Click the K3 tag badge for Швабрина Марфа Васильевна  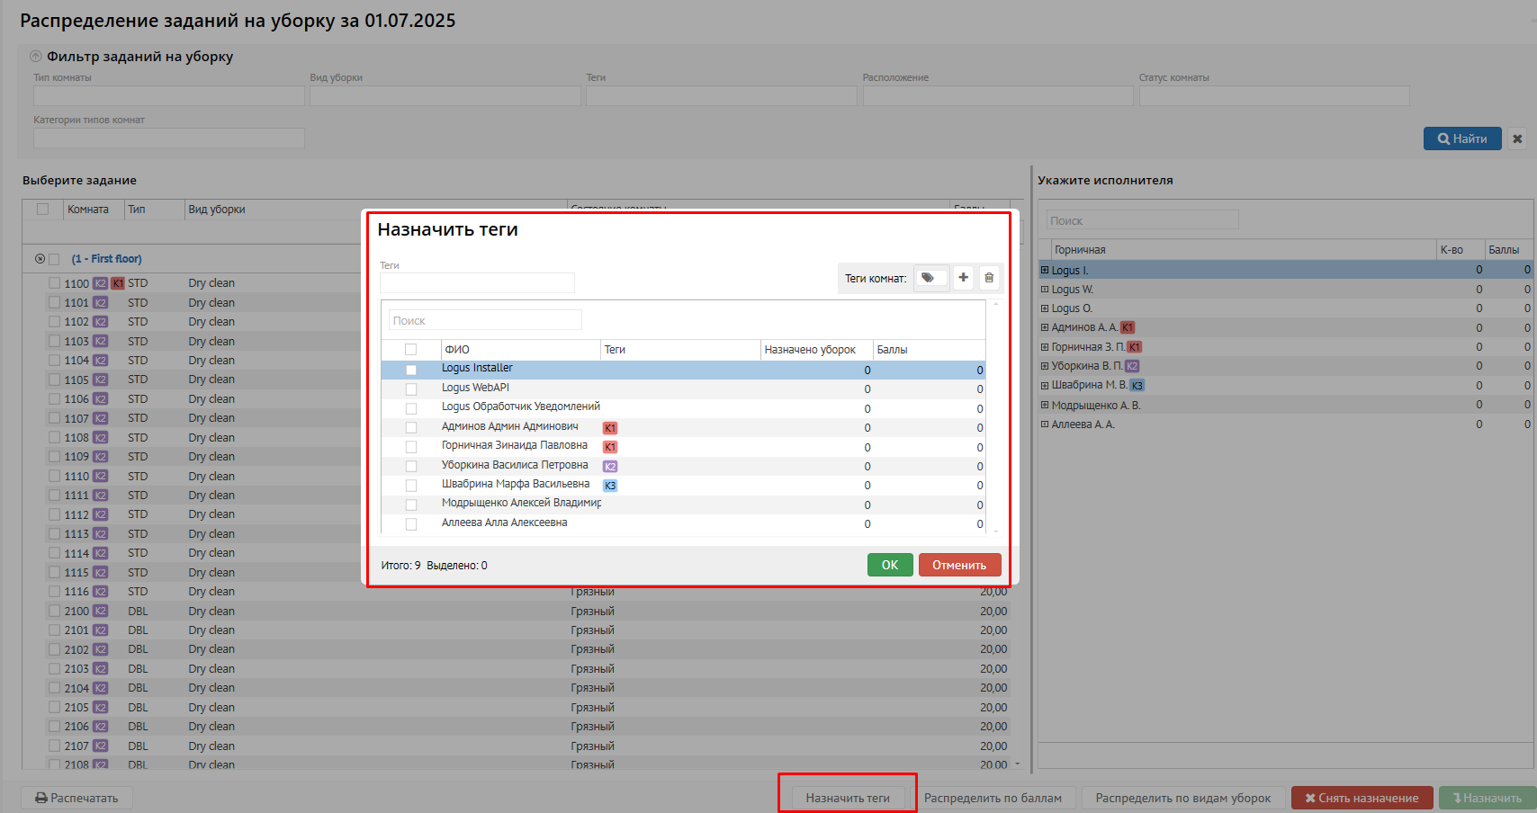(x=610, y=486)
